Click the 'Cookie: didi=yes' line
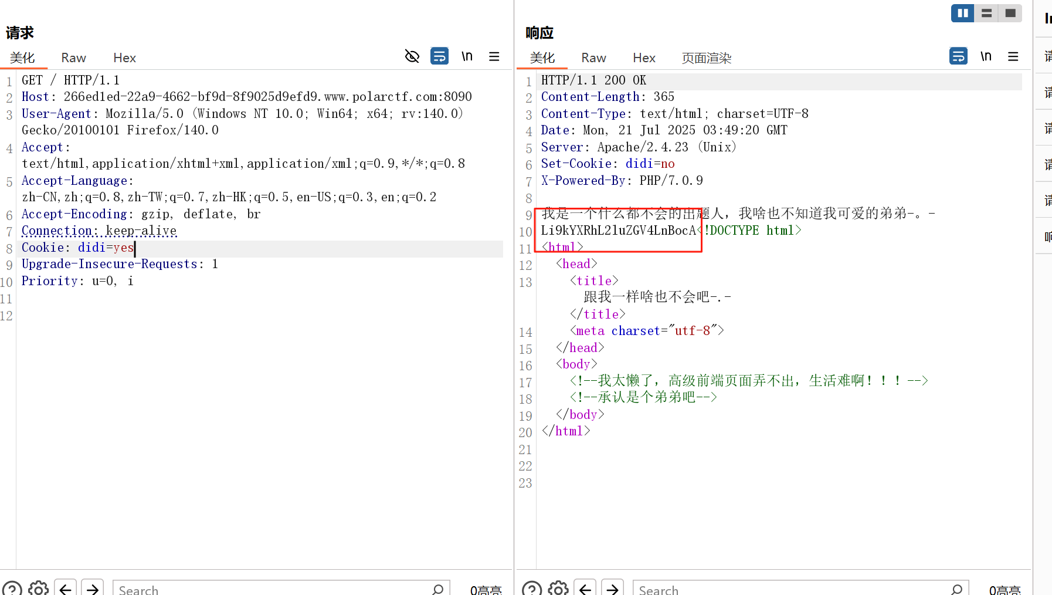 click(x=77, y=248)
